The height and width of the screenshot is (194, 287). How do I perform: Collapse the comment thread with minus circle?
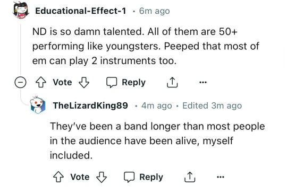click(x=20, y=82)
